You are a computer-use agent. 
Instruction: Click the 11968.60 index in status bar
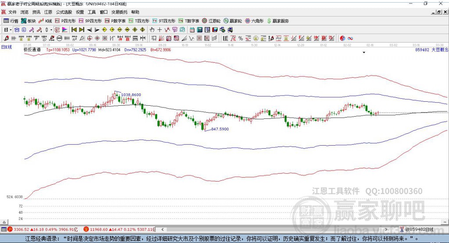pos(99,229)
